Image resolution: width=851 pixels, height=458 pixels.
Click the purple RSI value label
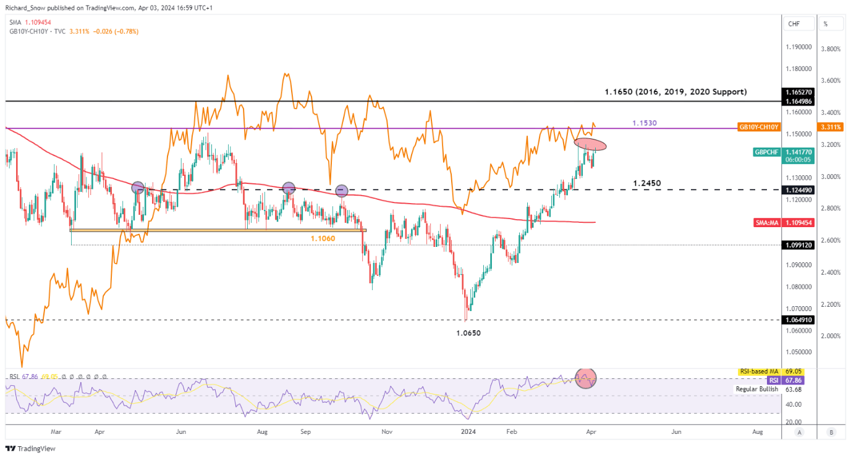774,380
